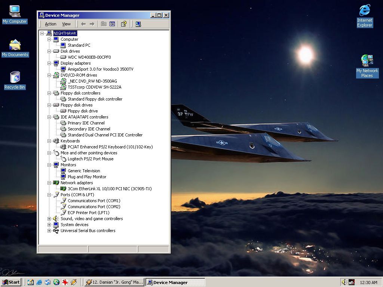Collapse the Network adapters category
Image resolution: width=383 pixels, height=287 pixels.
coord(49,183)
